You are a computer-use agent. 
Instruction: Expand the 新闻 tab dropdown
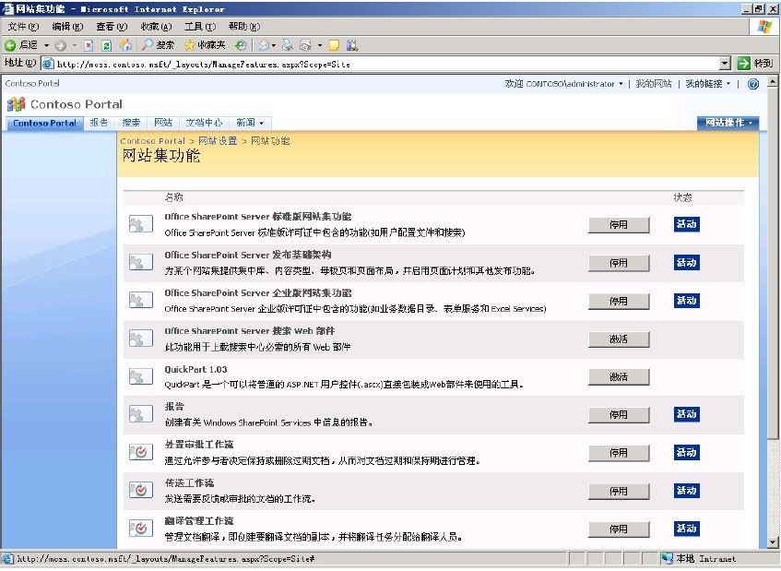(262, 123)
